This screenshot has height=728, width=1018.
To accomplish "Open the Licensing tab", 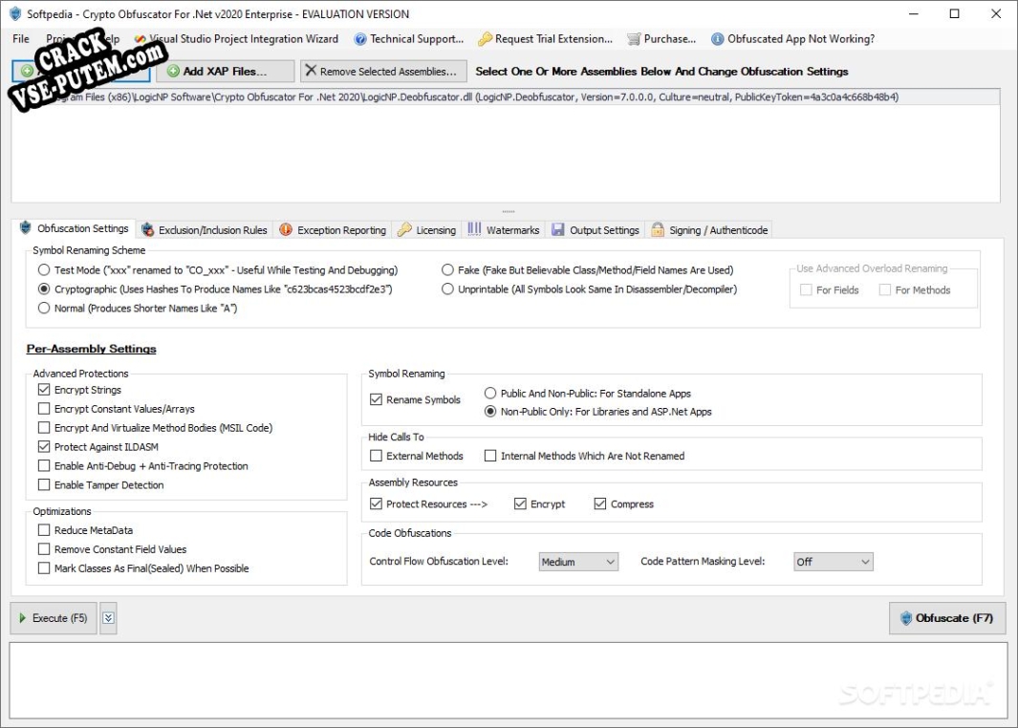I will [427, 229].
